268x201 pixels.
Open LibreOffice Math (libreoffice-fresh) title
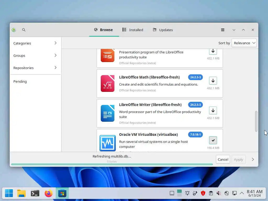(x=149, y=77)
